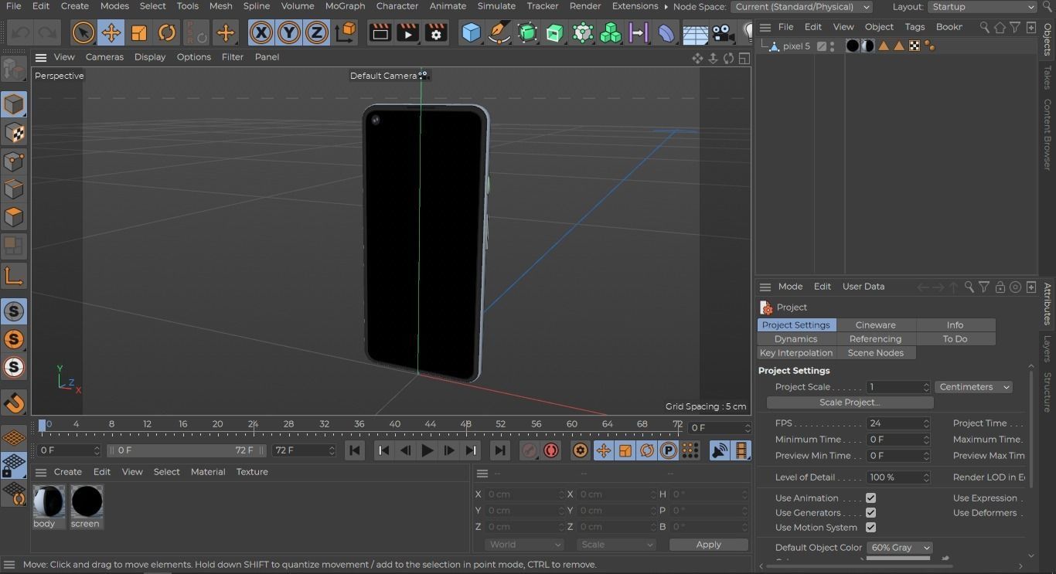Select the Live Selection arrow tool
The width and height of the screenshot is (1056, 574).
click(x=83, y=33)
